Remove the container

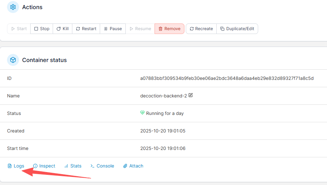[169, 29]
